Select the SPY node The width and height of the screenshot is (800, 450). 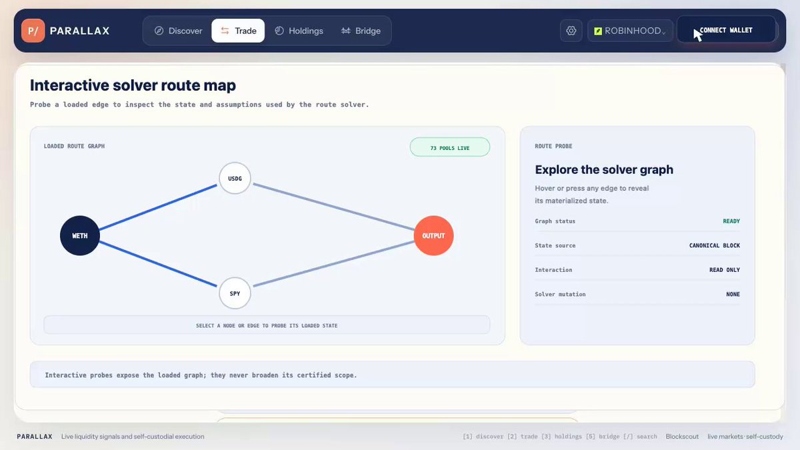pyautogui.click(x=235, y=293)
